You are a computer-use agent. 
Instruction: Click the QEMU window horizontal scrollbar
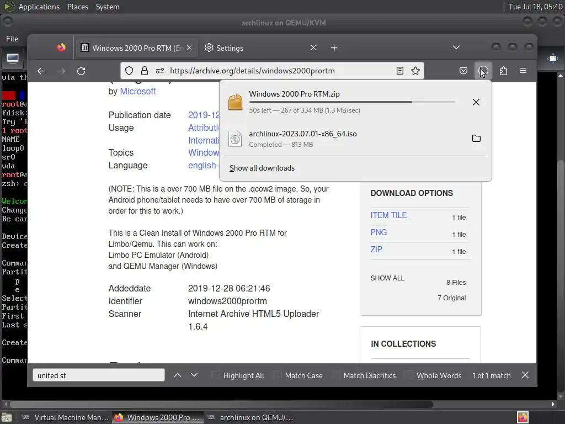pos(221,404)
